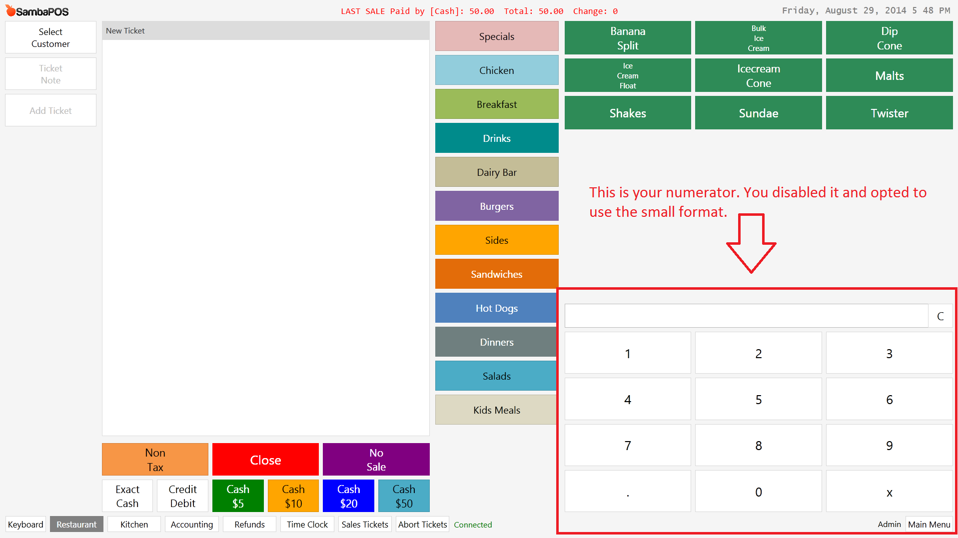
Task: Go to the Main Menu
Action: pos(929,525)
